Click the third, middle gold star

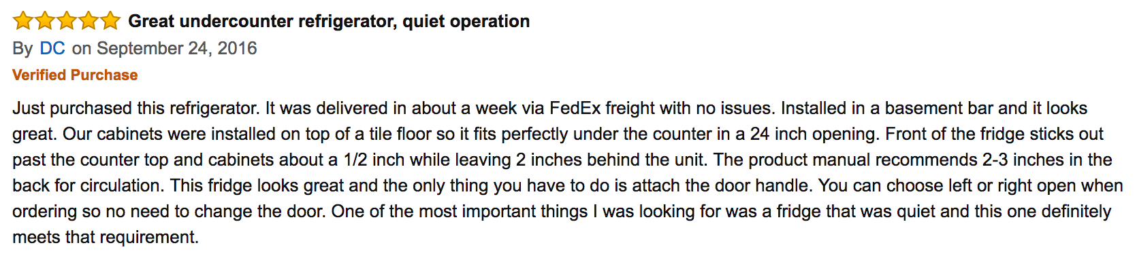click(x=67, y=21)
